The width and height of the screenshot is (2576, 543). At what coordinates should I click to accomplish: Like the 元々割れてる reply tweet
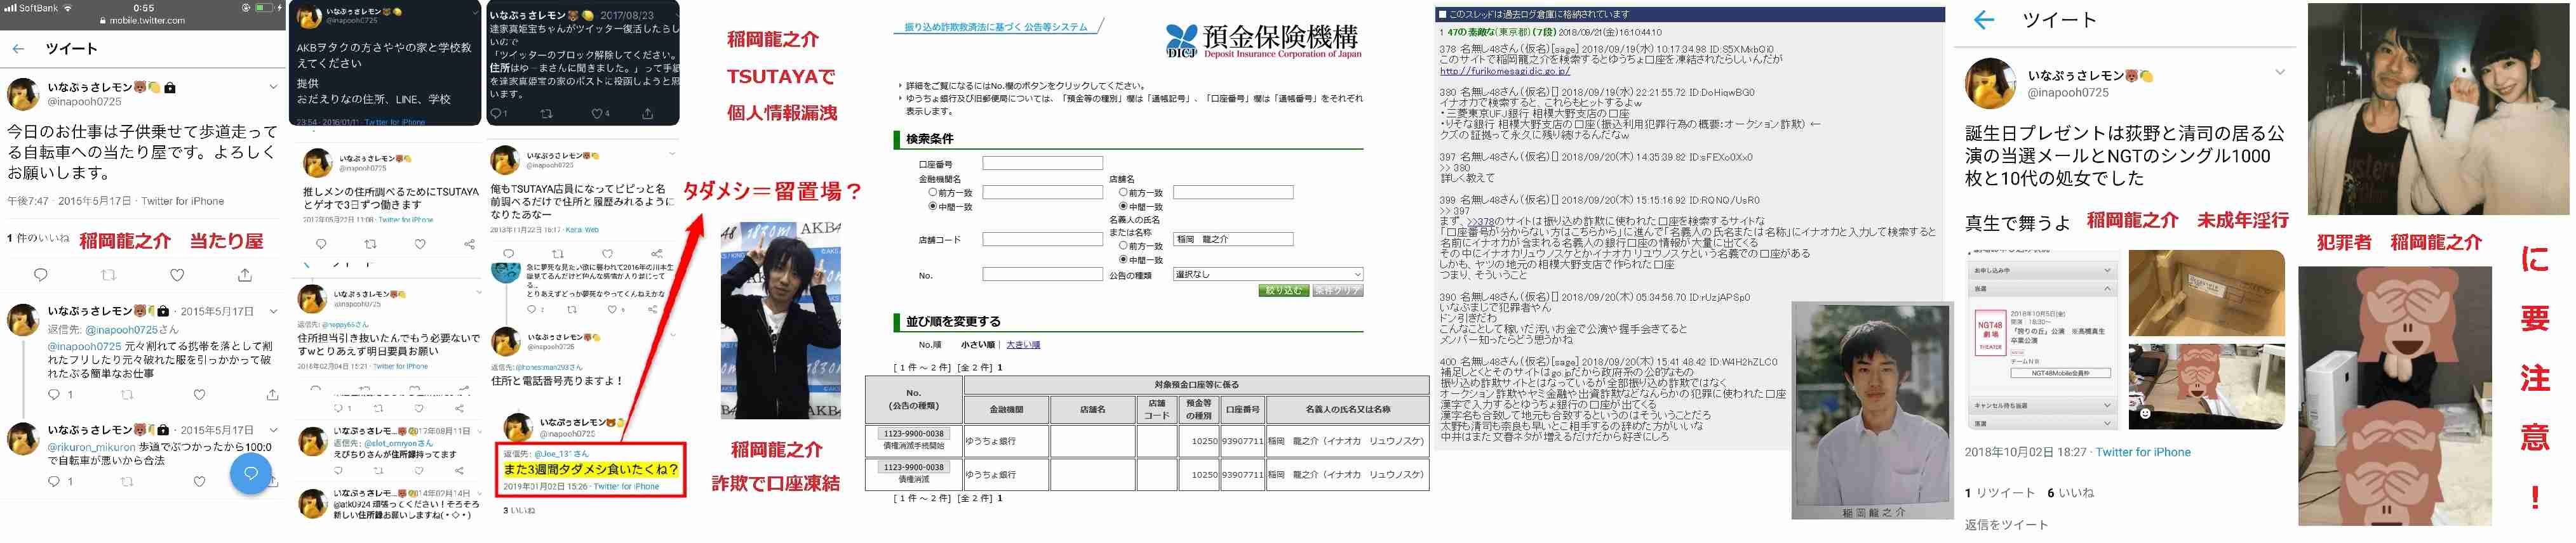(199, 395)
